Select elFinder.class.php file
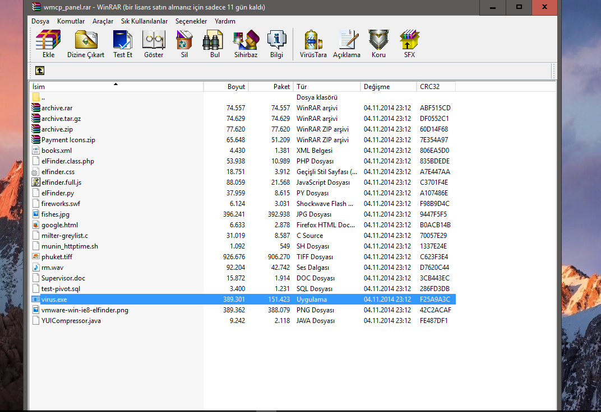The height and width of the screenshot is (412, 601). point(243,161)
